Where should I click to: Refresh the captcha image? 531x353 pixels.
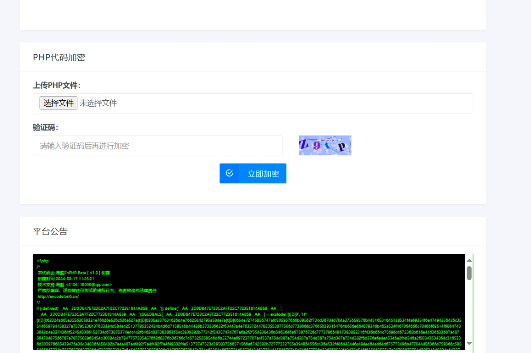coord(325,145)
